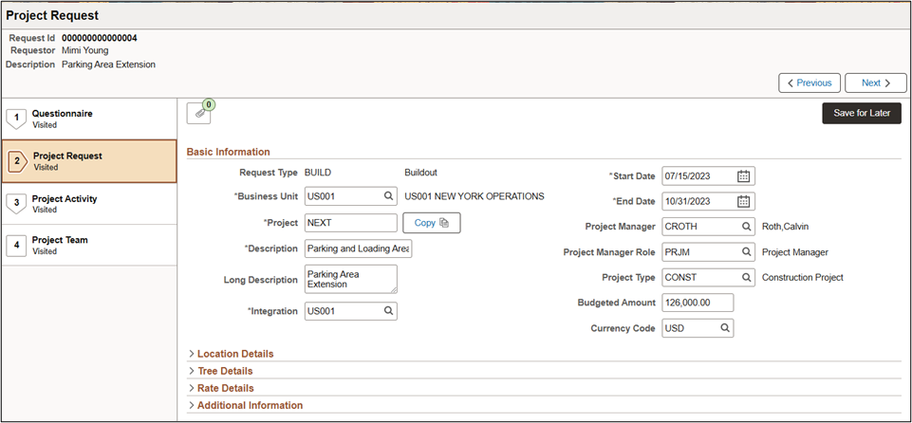Click step 3 number badge for Project Activity
This screenshot has height=423, width=912.
coord(16,203)
